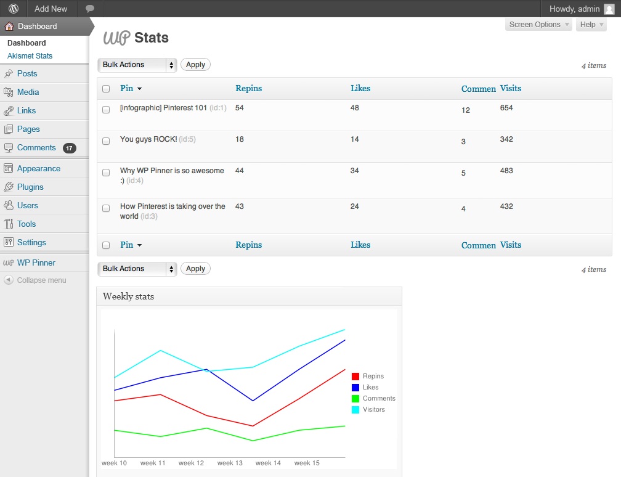
Task: Open the Links menu
Action: pos(26,110)
